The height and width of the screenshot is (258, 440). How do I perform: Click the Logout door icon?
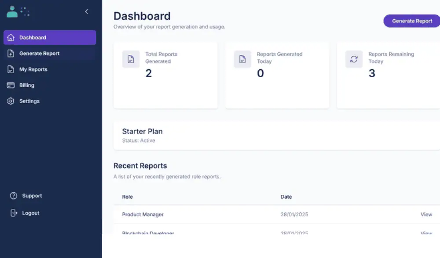tap(14, 213)
